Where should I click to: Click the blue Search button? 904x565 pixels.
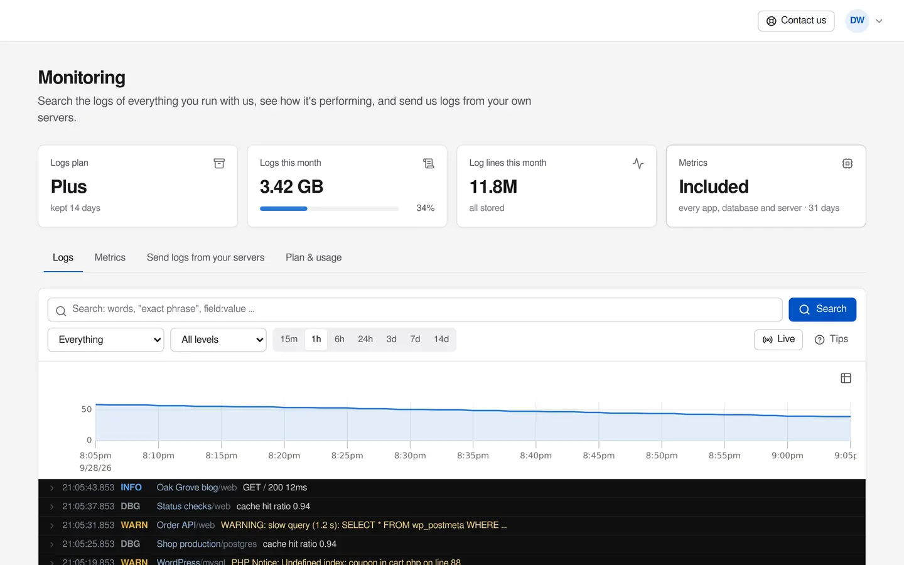click(822, 309)
